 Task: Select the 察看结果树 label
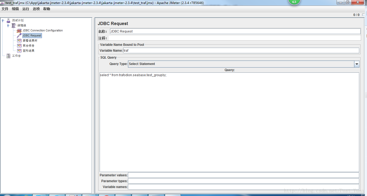point(30,40)
